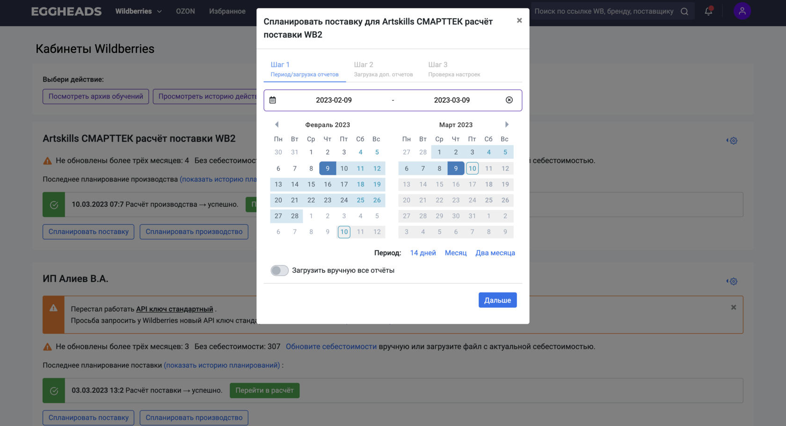The width and height of the screenshot is (786, 426).
Task: Go to next month in calendar
Action: pyautogui.click(x=507, y=124)
